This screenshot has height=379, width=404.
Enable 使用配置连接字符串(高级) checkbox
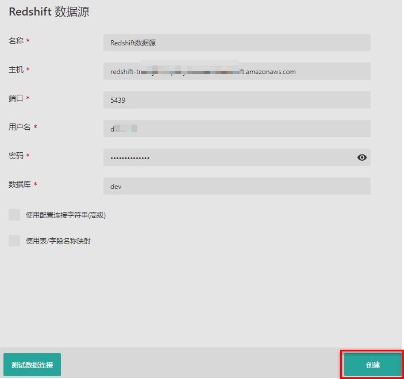tap(14, 215)
